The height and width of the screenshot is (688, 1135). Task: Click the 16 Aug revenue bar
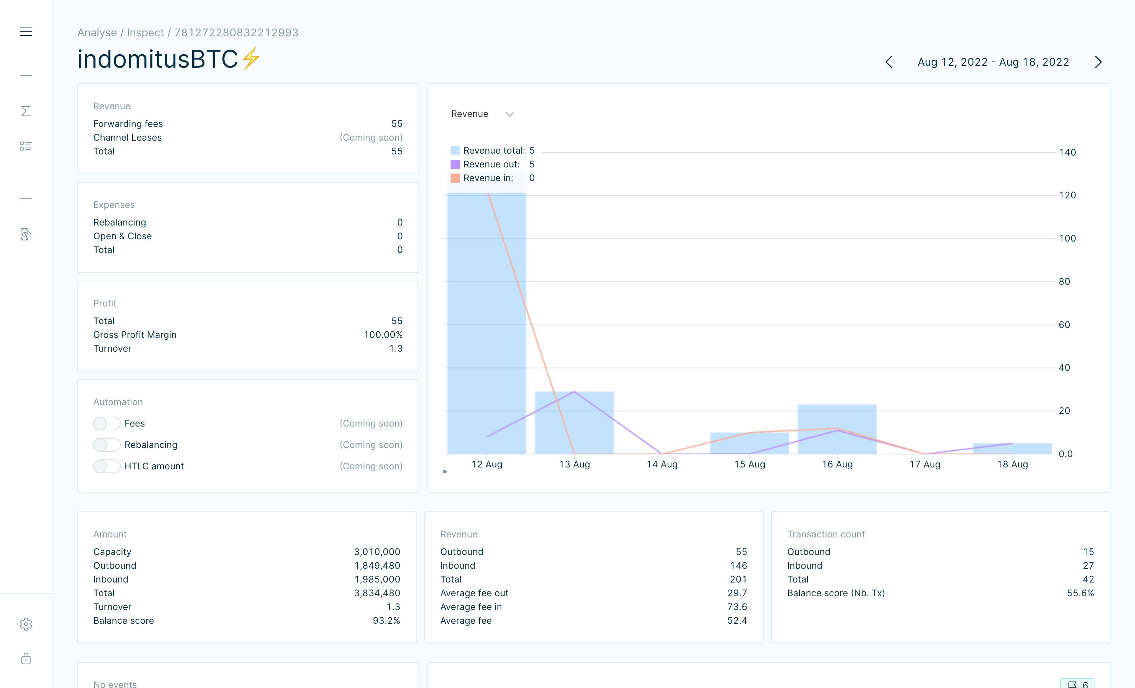click(837, 429)
